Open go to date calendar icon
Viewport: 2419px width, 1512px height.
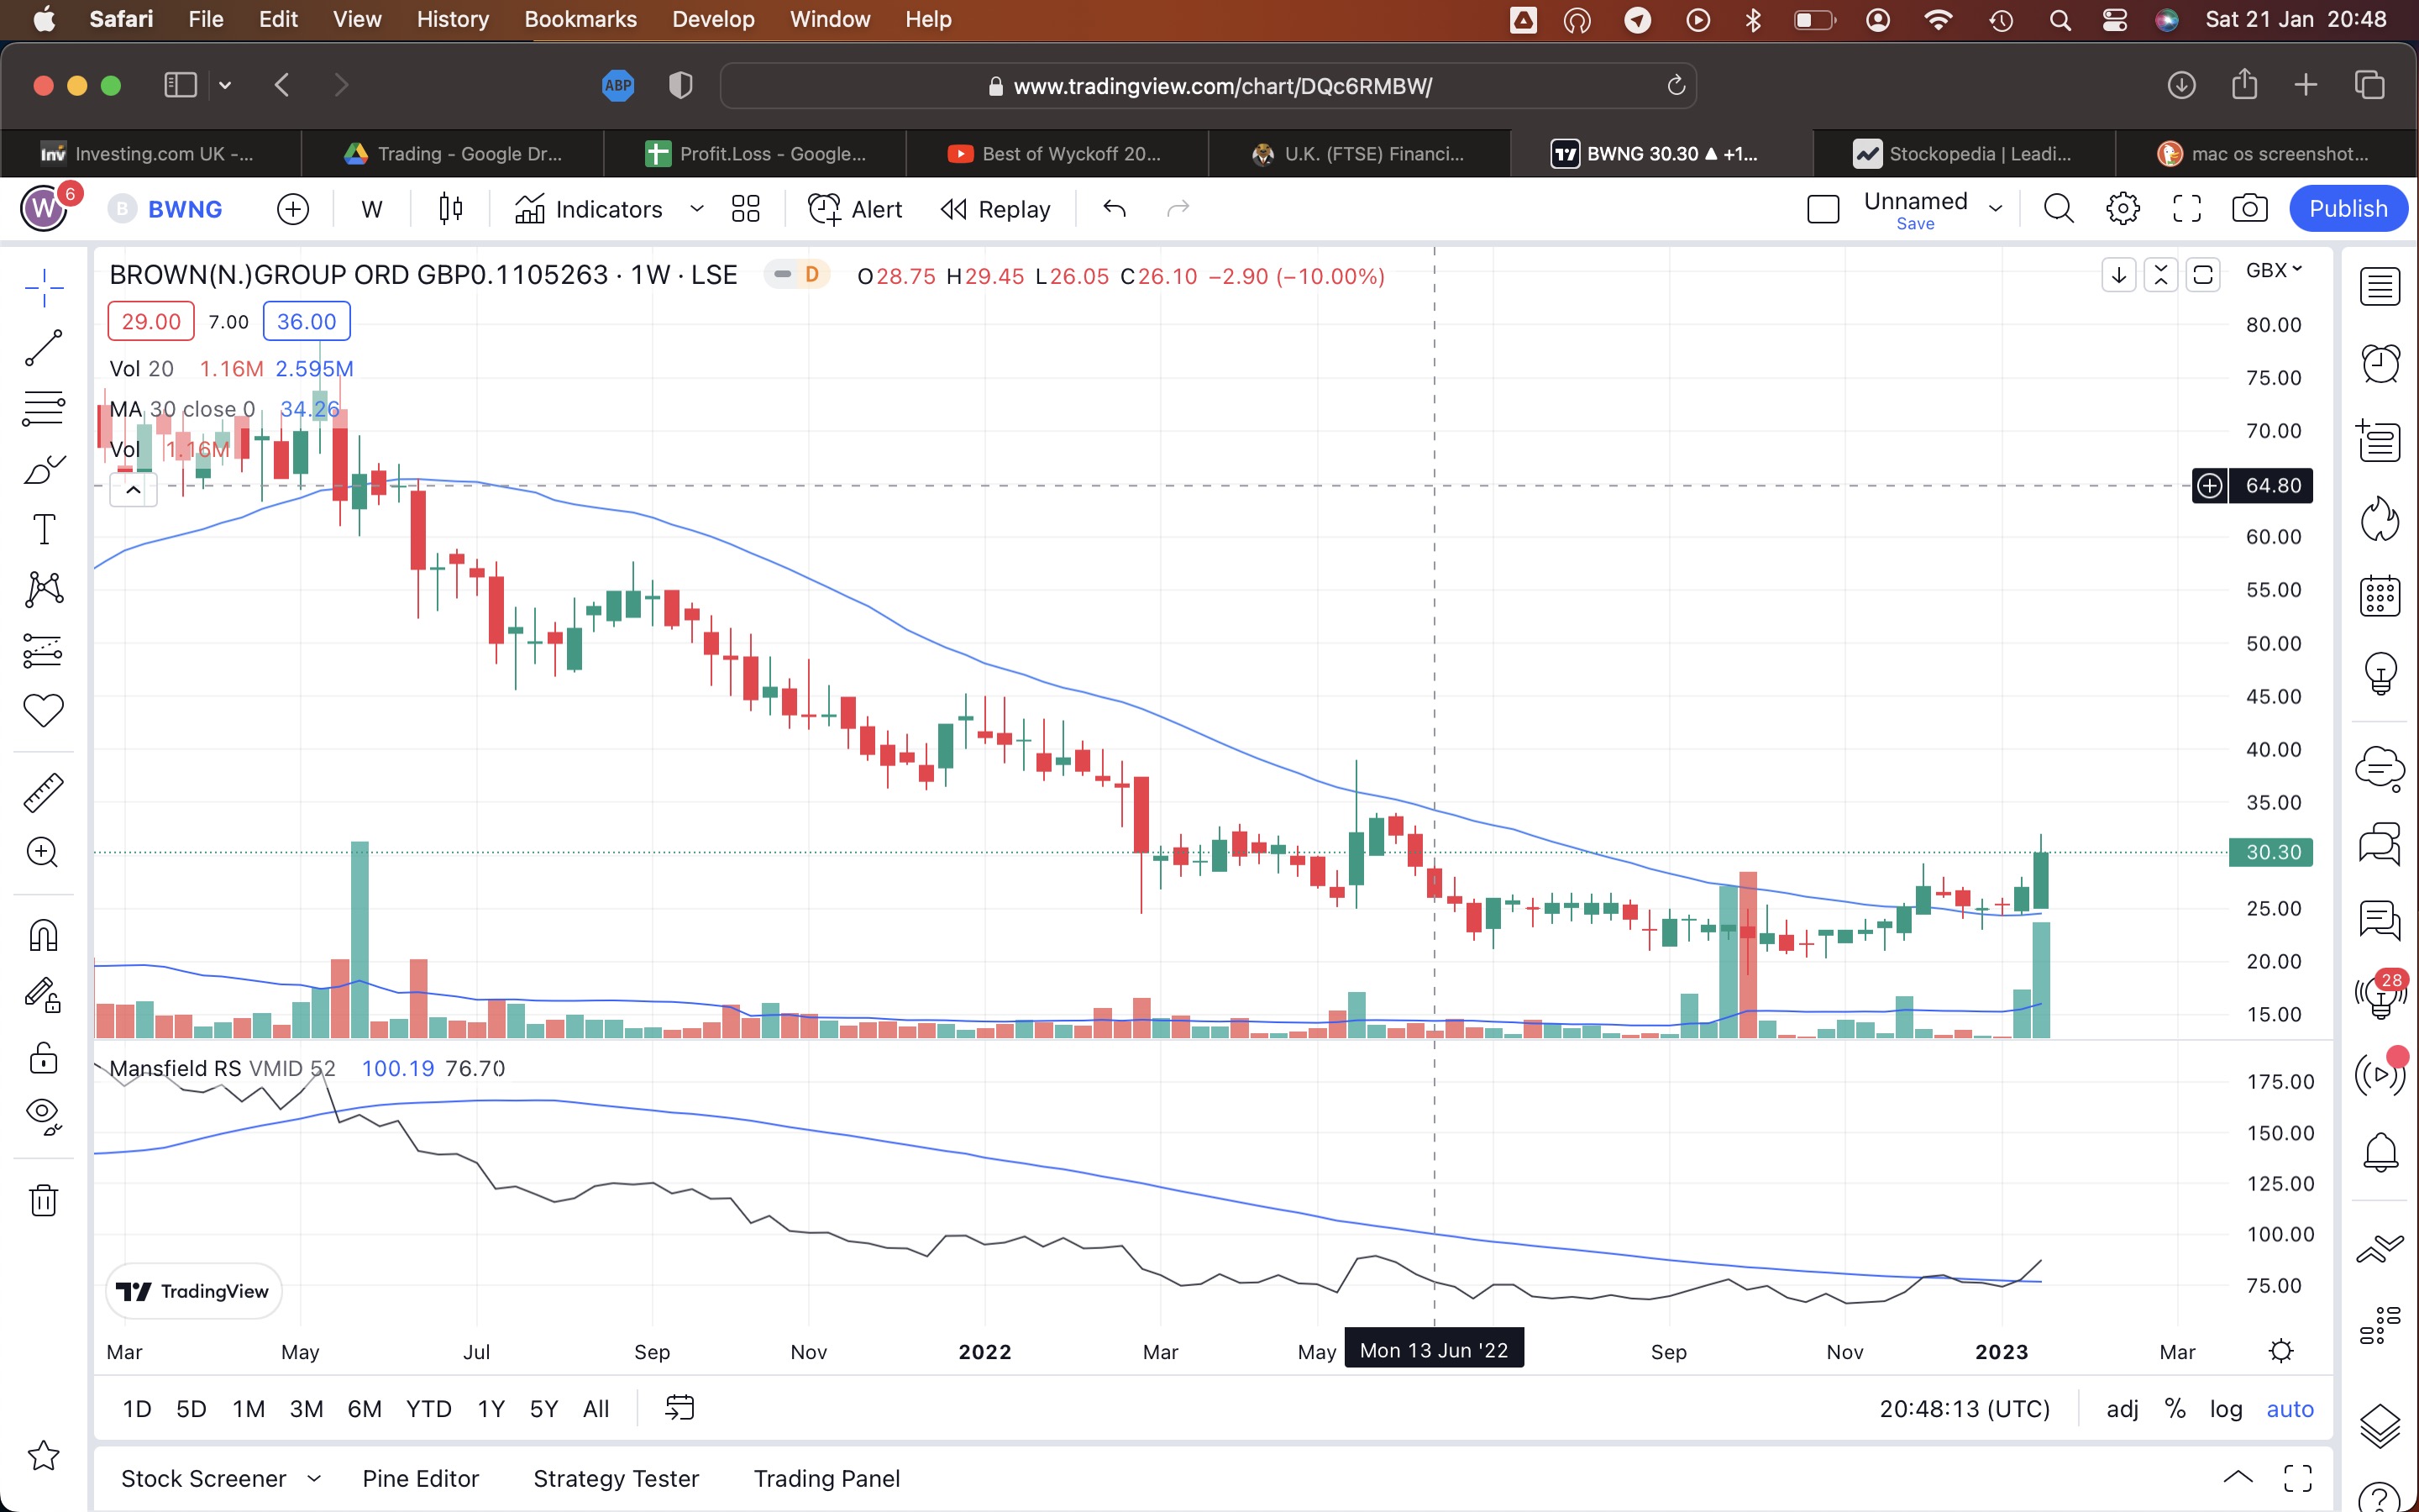point(680,1408)
